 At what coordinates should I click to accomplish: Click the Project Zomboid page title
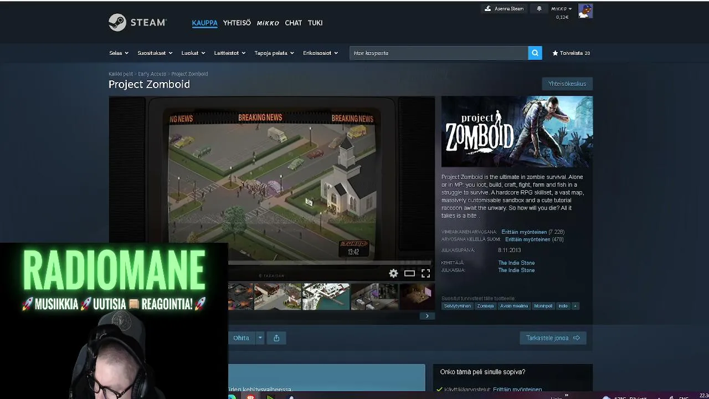pyautogui.click(x=149, y=84)
